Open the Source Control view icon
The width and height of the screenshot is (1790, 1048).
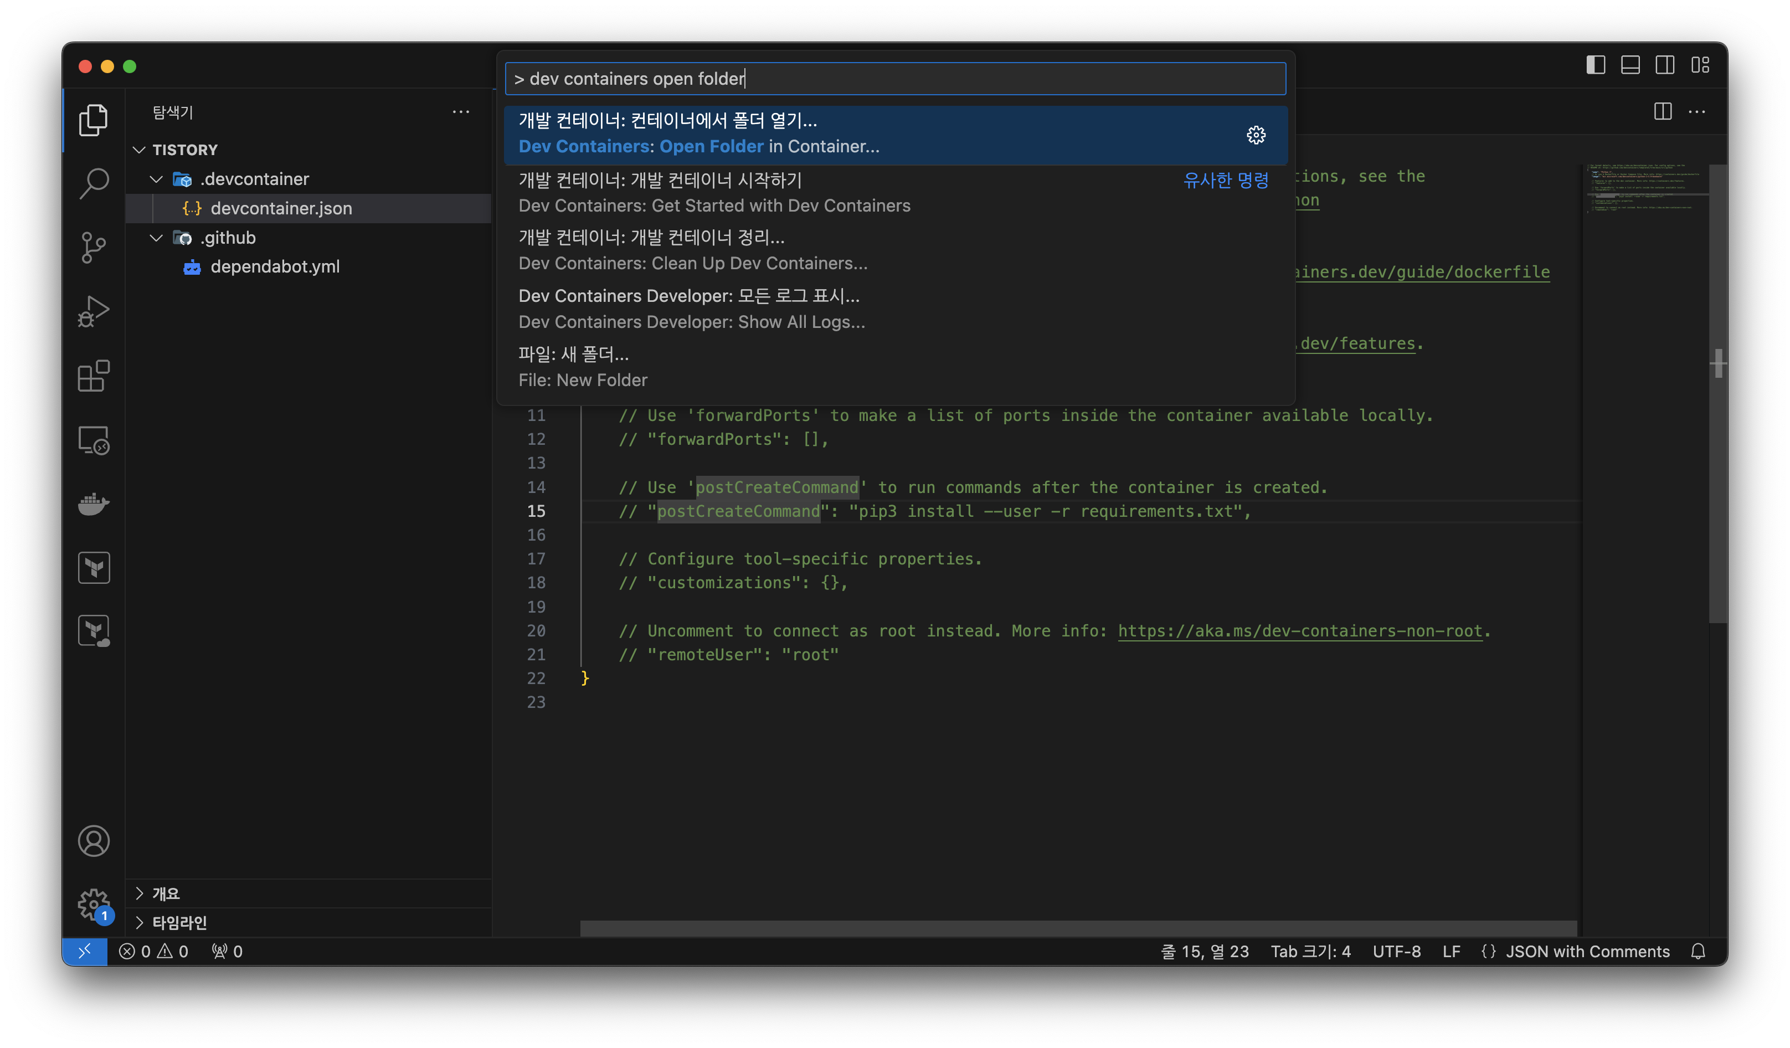pyautogui.click(x=93, y=247)
